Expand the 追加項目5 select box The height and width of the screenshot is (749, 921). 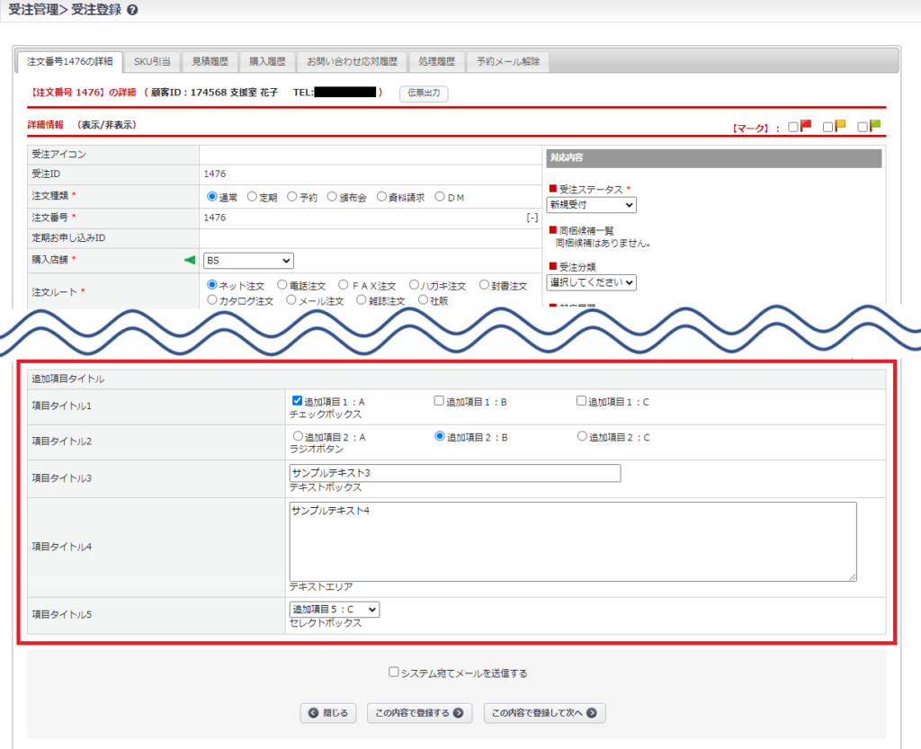pyautogui.click(x=334, y=610)
